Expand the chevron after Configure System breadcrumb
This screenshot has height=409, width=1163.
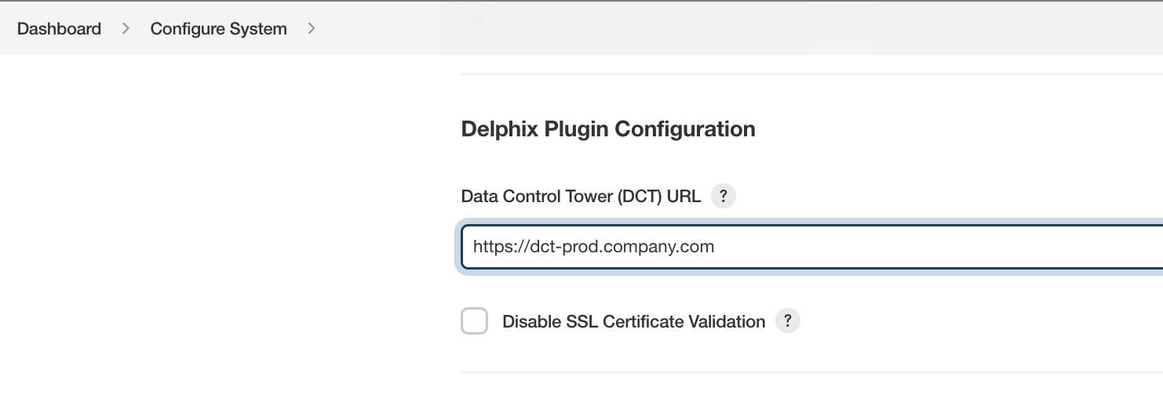click(312, 29)
